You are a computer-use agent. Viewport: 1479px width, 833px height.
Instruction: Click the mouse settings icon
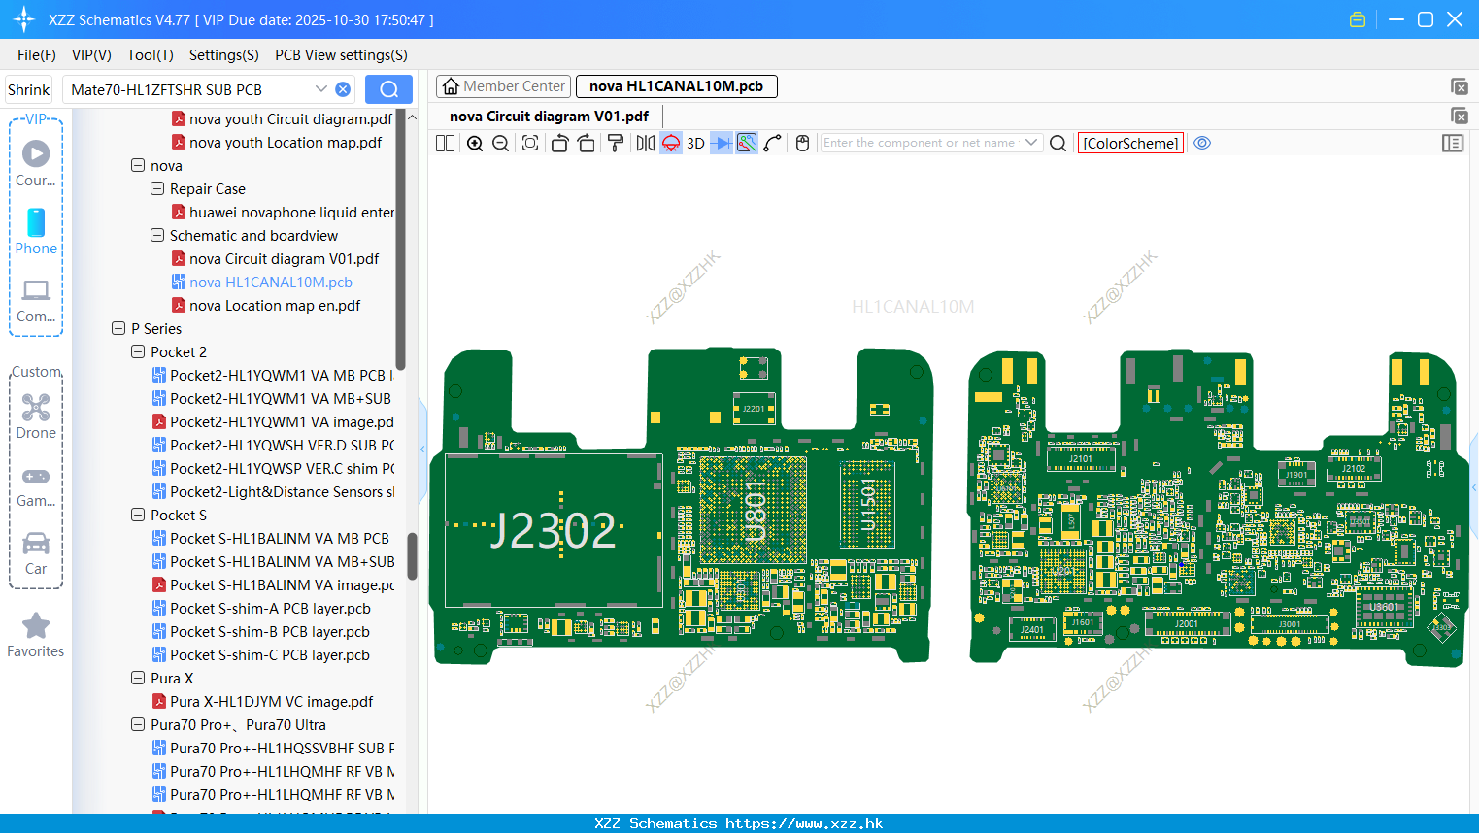click(802, 143)
